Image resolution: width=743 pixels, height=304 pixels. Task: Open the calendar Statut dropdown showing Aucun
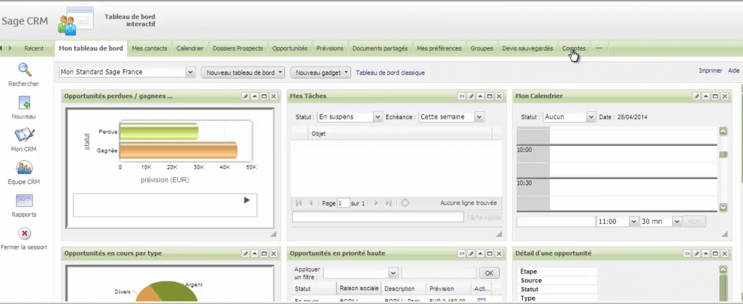coord(591,117)
